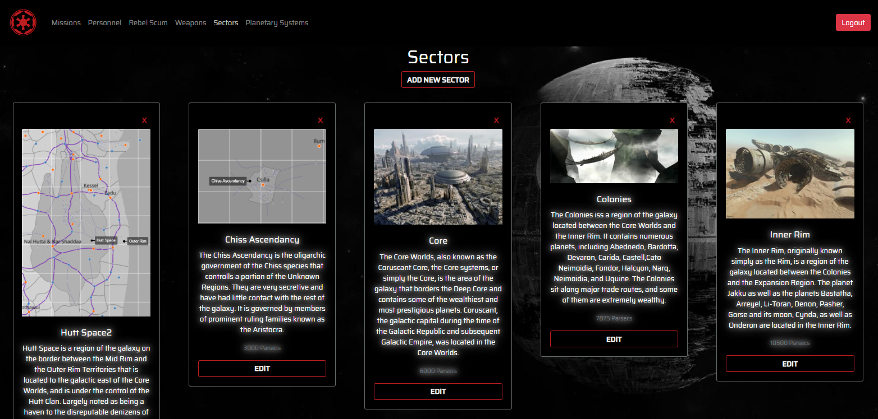This screenshot has width=878, height=419.
Task: Edit the Inner Rim sector
Action: coord(790,364)
